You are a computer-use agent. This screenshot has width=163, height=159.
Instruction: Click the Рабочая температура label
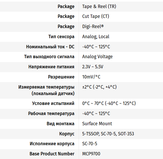51,114
